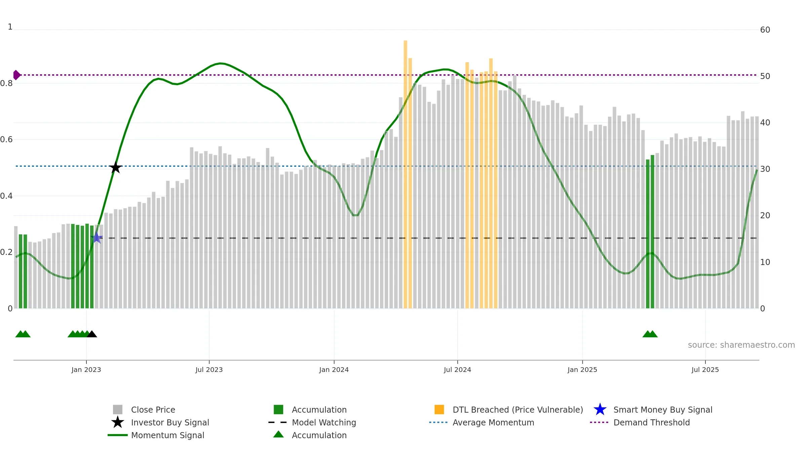The height and width of the screenshot is (454, 807).
Task: Click the Jan 2025 axis label
Action: click(x=582, y=370)
